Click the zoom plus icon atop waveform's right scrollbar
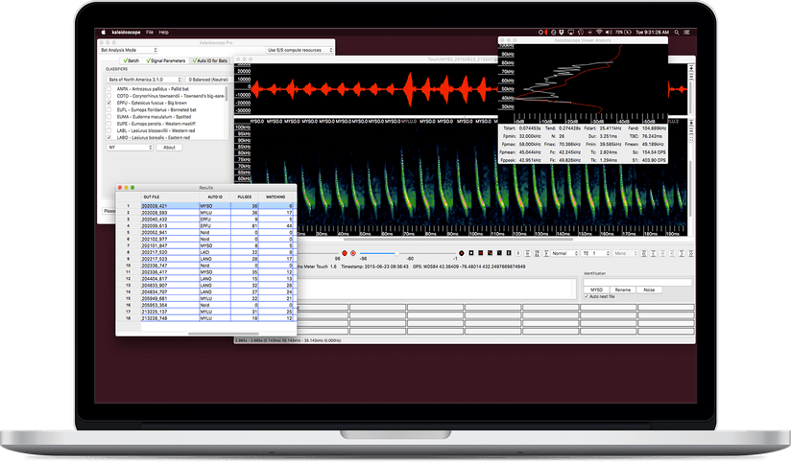Screen dimensions: 791x463 tap(690, 67)
